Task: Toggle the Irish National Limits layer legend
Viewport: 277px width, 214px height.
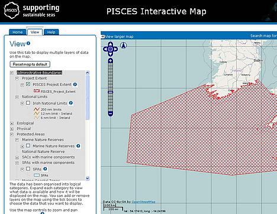Action: point(22,103)
